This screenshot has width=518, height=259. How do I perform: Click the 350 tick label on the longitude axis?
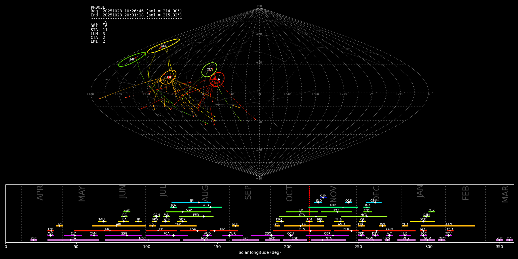point(500,247)
